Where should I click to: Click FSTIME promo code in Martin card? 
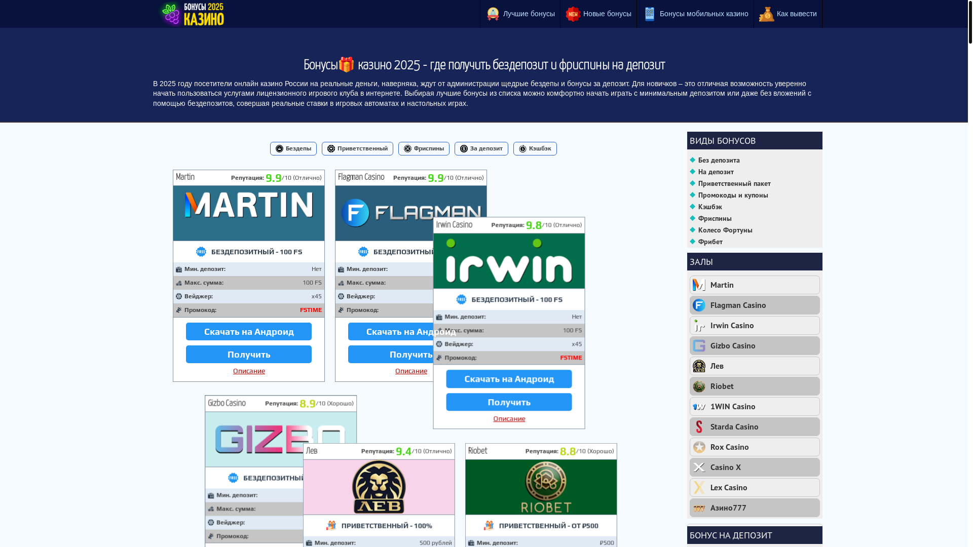[311, 310]
